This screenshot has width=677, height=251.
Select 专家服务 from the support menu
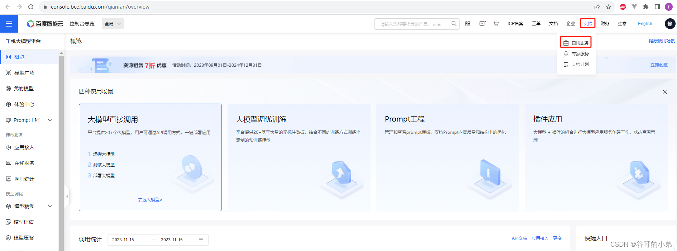576,54
